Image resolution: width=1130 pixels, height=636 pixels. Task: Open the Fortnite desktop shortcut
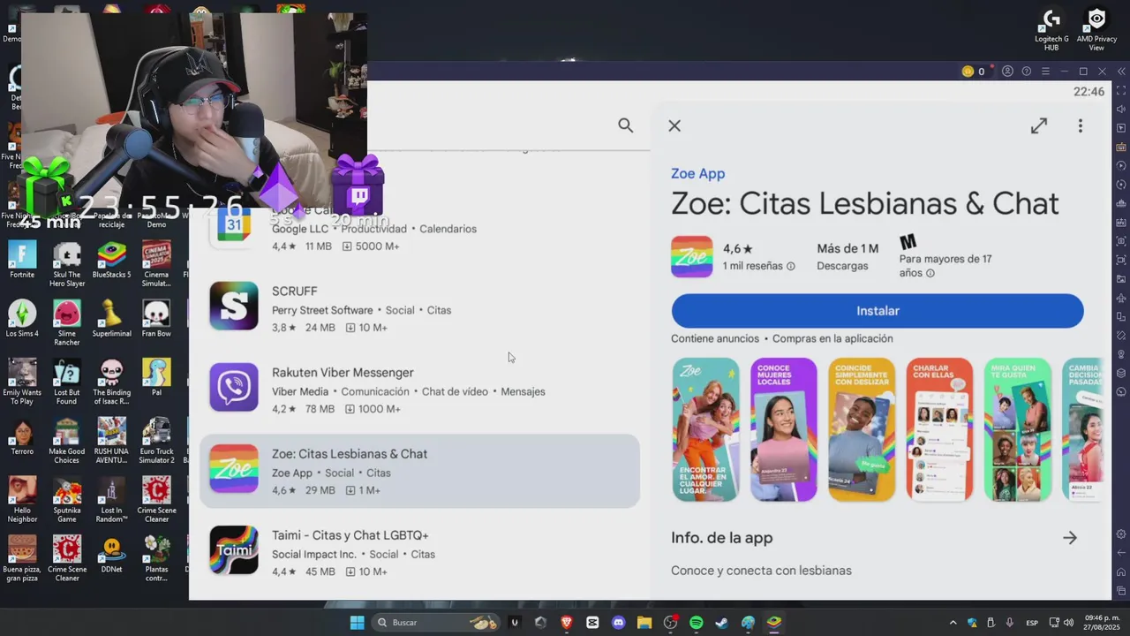coord(22,260)
